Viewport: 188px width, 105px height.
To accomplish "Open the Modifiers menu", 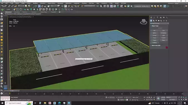I will coord(35,3).
